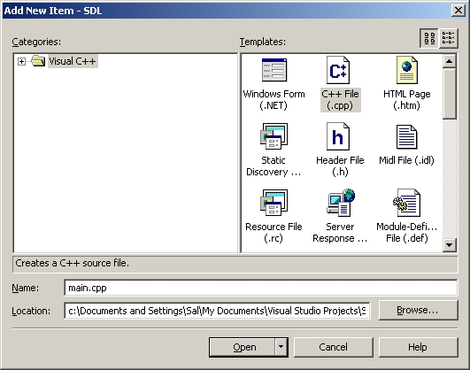Image resolution: width=470 pixels, height=370 pixels.
Task: Select the Windows Form (.NET) template icon
Action: tap(274, 70)
